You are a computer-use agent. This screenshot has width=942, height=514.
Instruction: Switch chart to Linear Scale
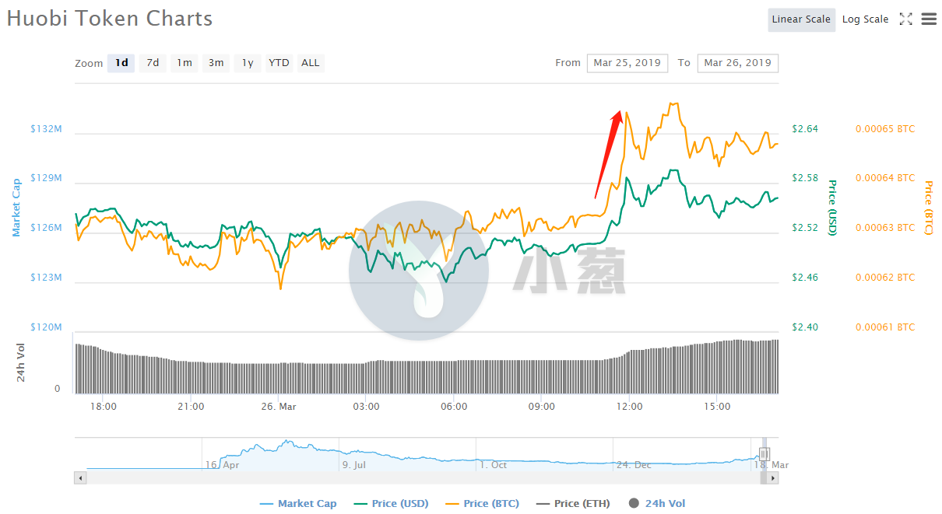801,19
